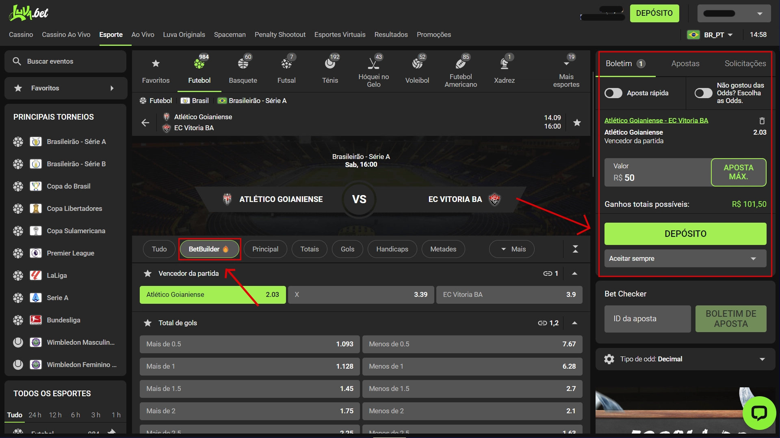Click the collapse-all markets icon
The height and width of the screenshot is (438, 780).
[575, 249]
